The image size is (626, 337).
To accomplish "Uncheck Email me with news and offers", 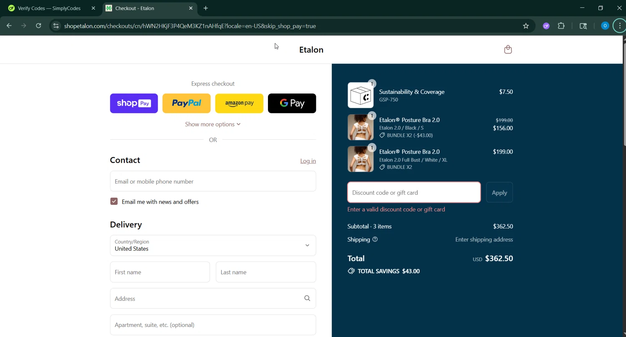I will click(x=114, y=201).
